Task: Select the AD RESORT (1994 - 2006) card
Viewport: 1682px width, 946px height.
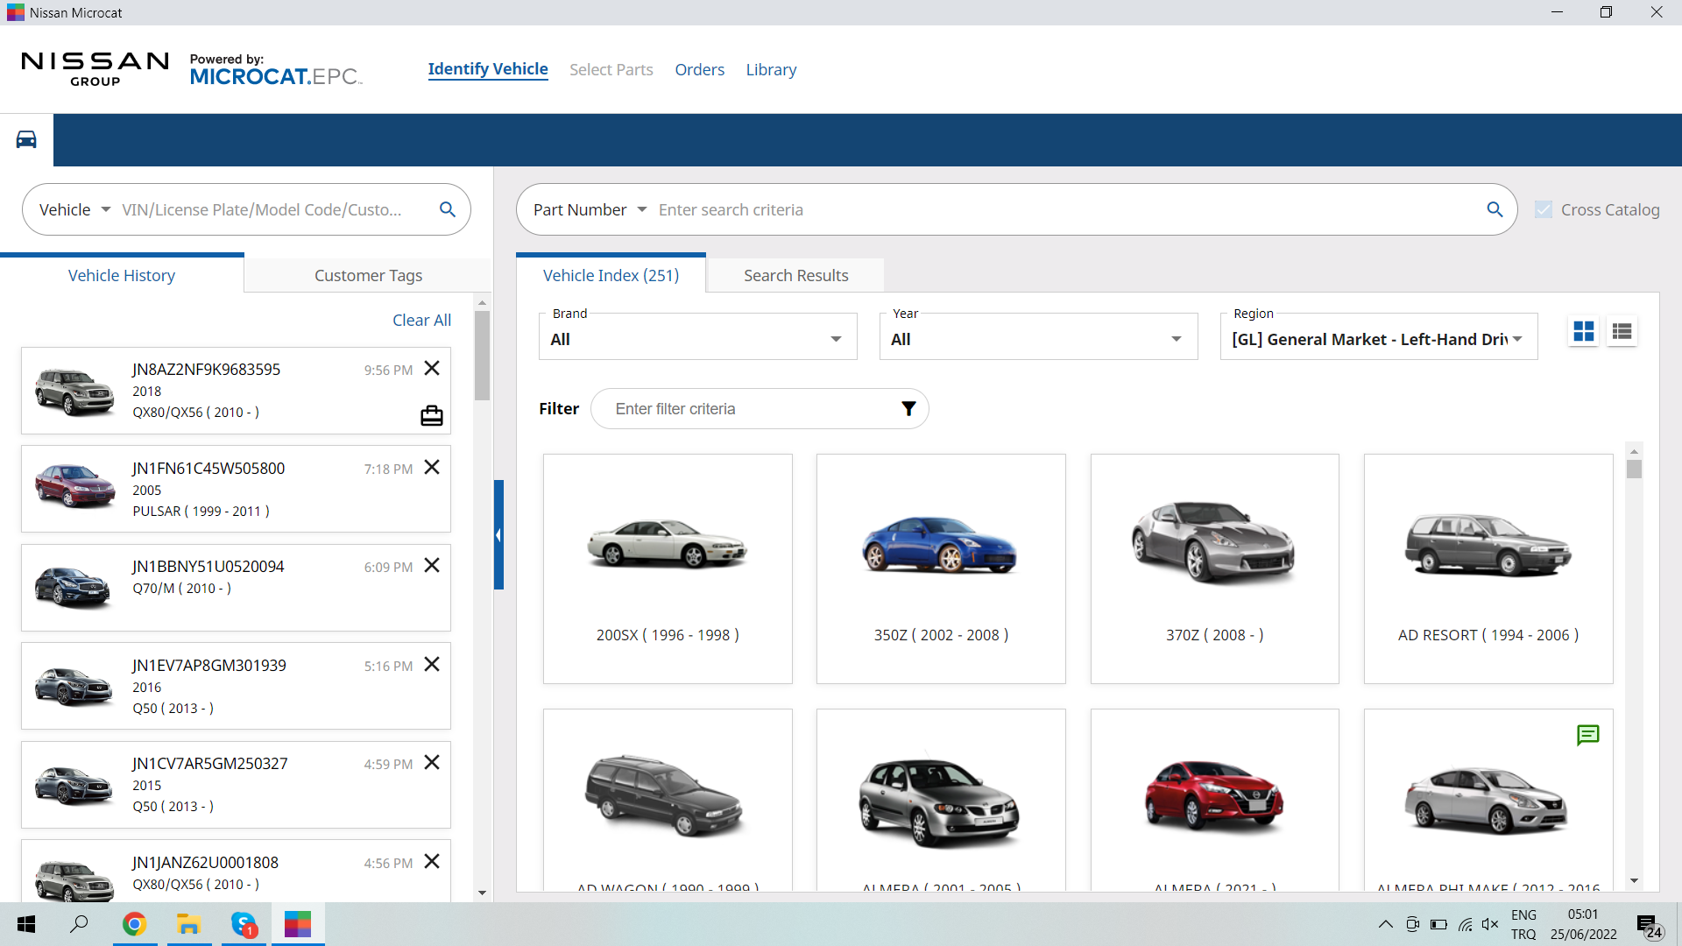Action: pos(1488,568)
